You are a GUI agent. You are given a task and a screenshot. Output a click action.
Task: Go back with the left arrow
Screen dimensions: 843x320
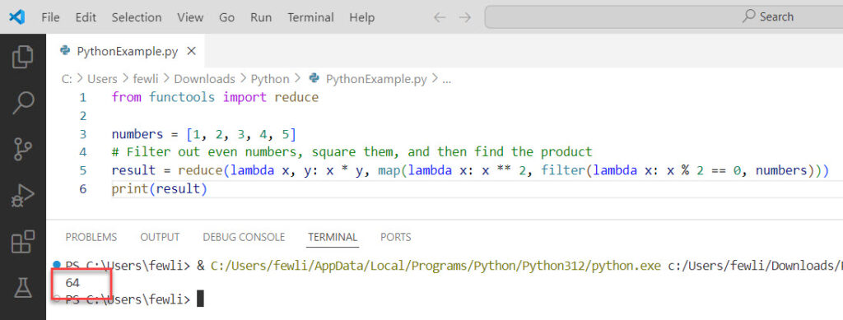coord(440,17)
